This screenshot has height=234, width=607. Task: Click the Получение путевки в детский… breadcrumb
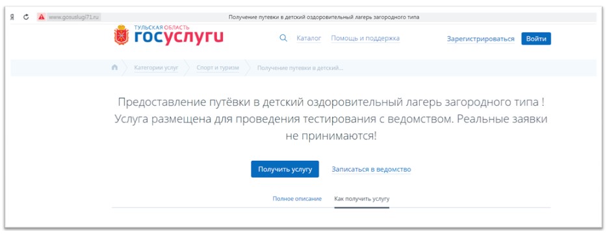click(300, 68)
